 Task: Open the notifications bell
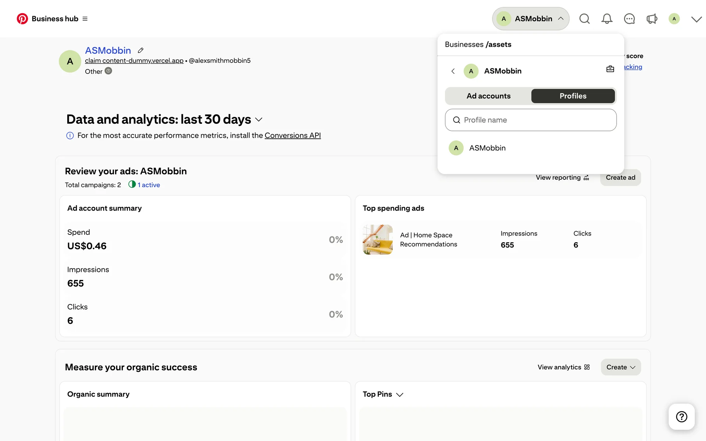tap(607, 19)
